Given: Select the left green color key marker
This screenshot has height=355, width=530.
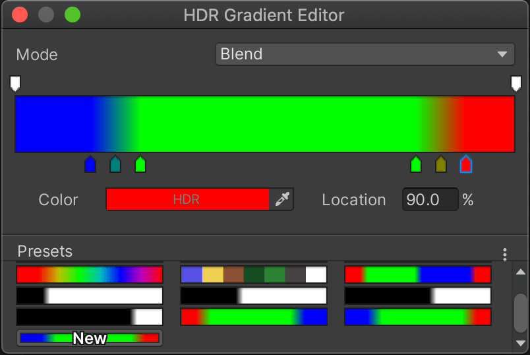Looking at the screenshot, I should coord(140,164).
